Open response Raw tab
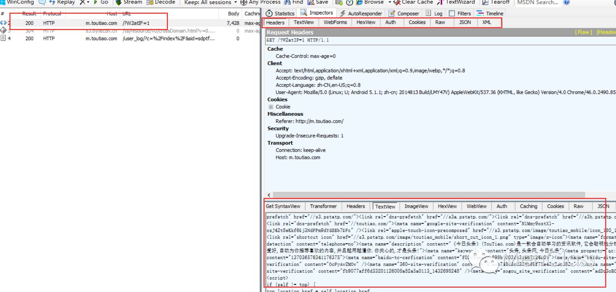This screenshot has height=292, width=616. pyautogui.click(x=578, y=206)
